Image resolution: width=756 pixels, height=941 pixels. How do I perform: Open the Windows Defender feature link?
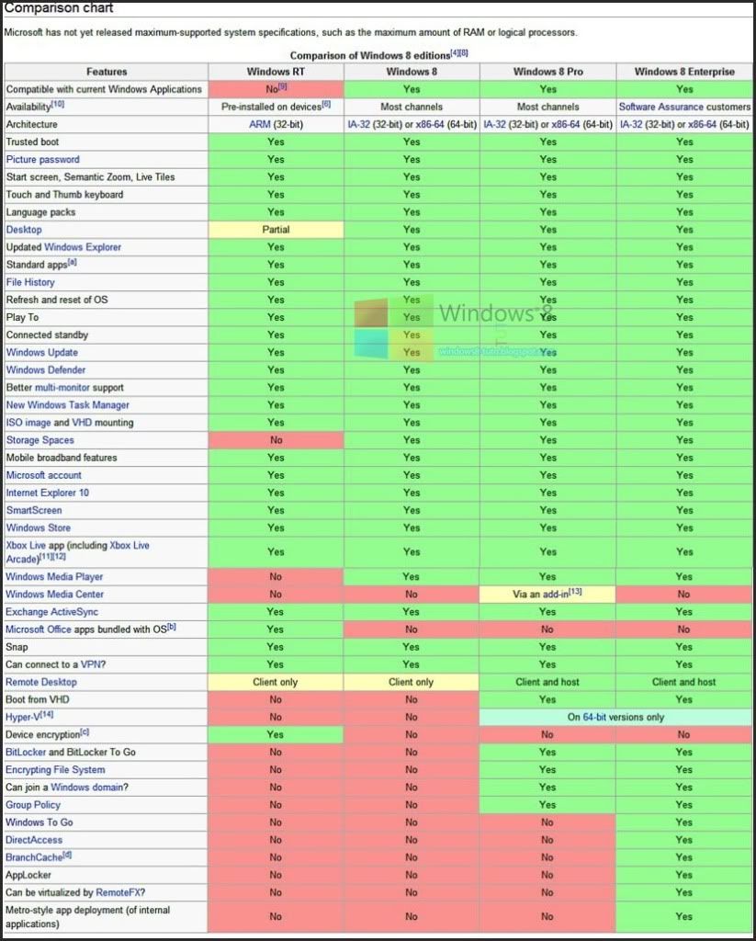point(45,370)
